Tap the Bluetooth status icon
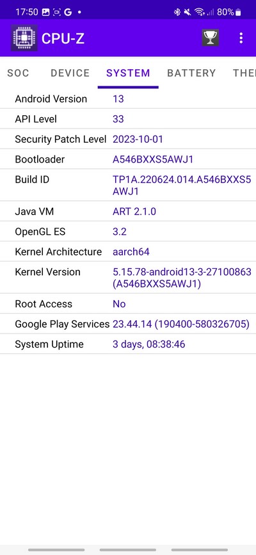256x555 pixels. 177,12
